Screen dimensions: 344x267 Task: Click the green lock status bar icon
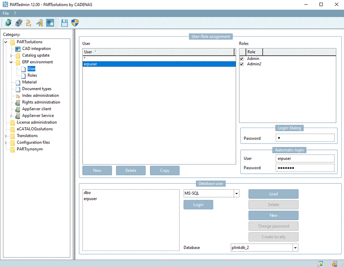tap(320, 263)
